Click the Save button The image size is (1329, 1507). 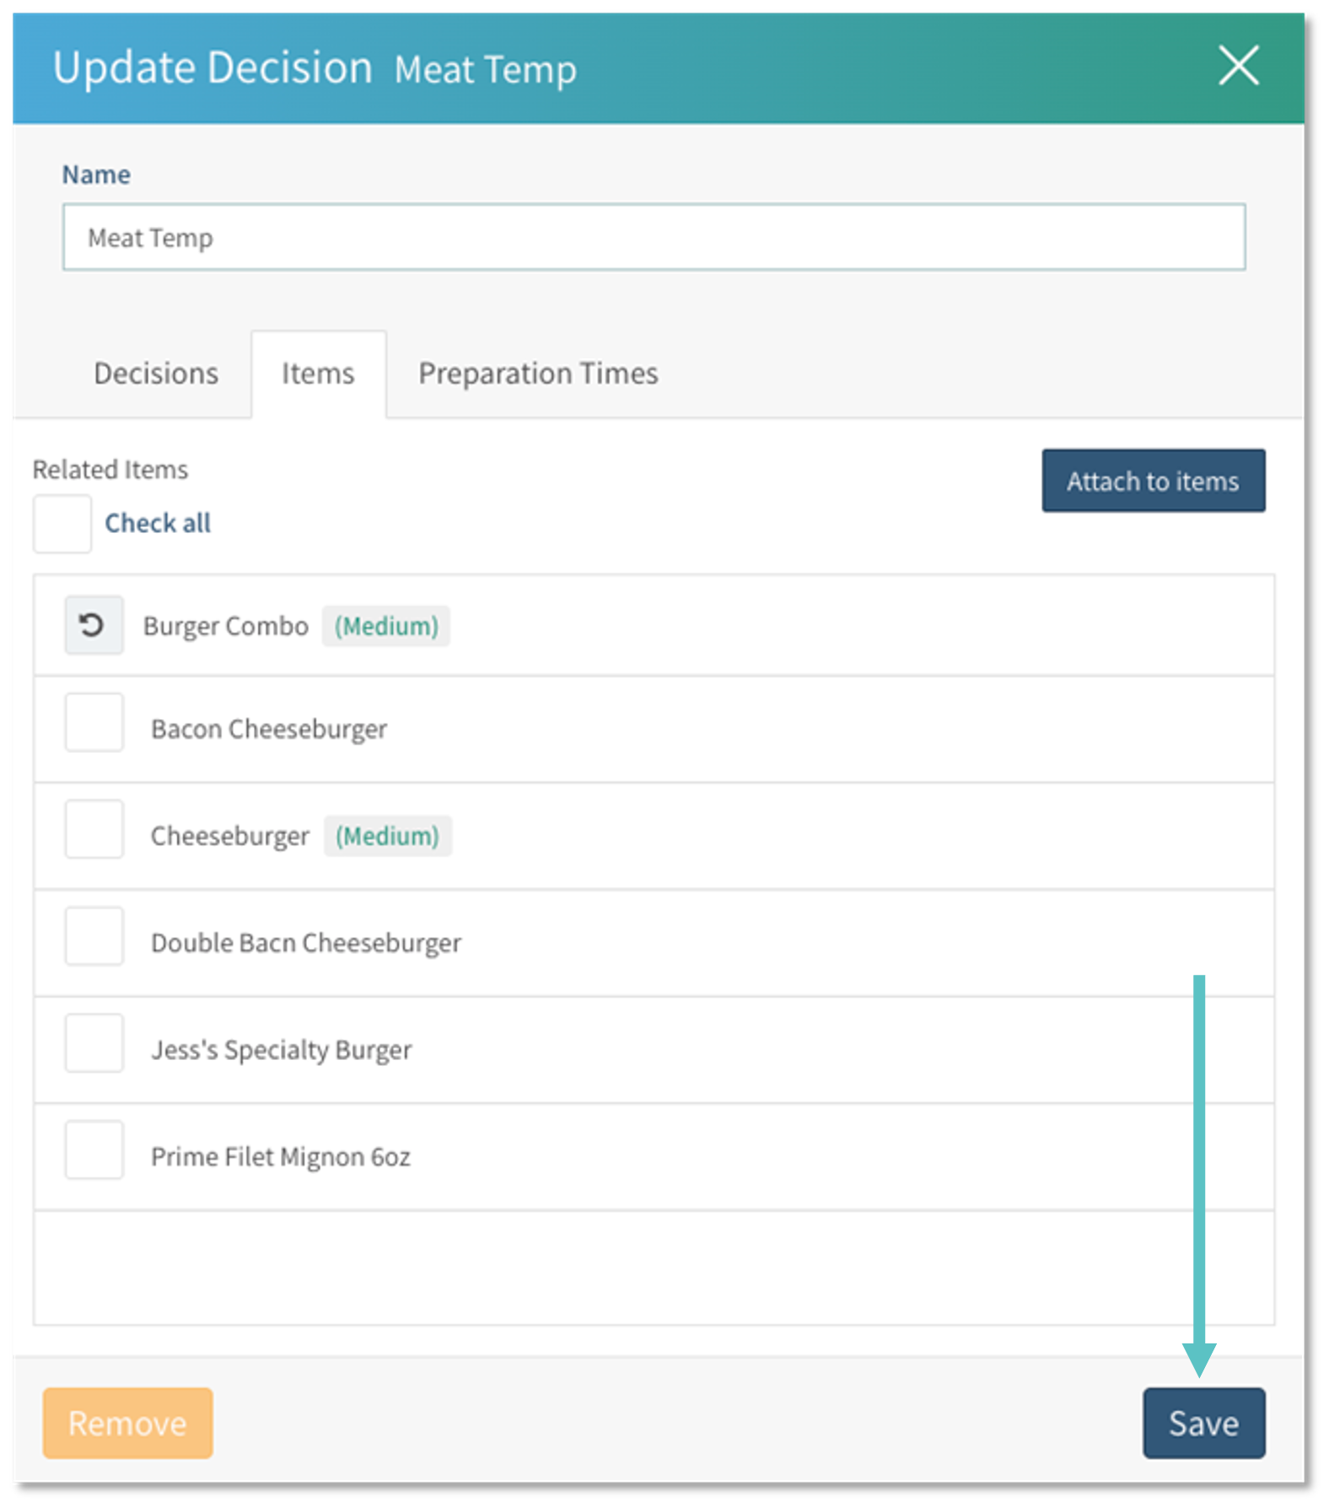pos(1203,1423)
